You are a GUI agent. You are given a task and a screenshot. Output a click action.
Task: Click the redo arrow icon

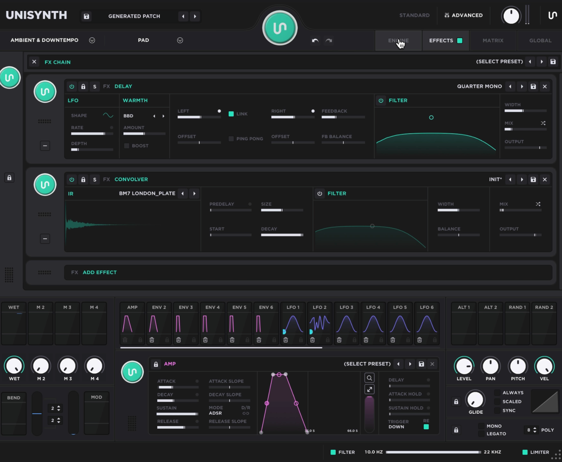tap(329, 40)
